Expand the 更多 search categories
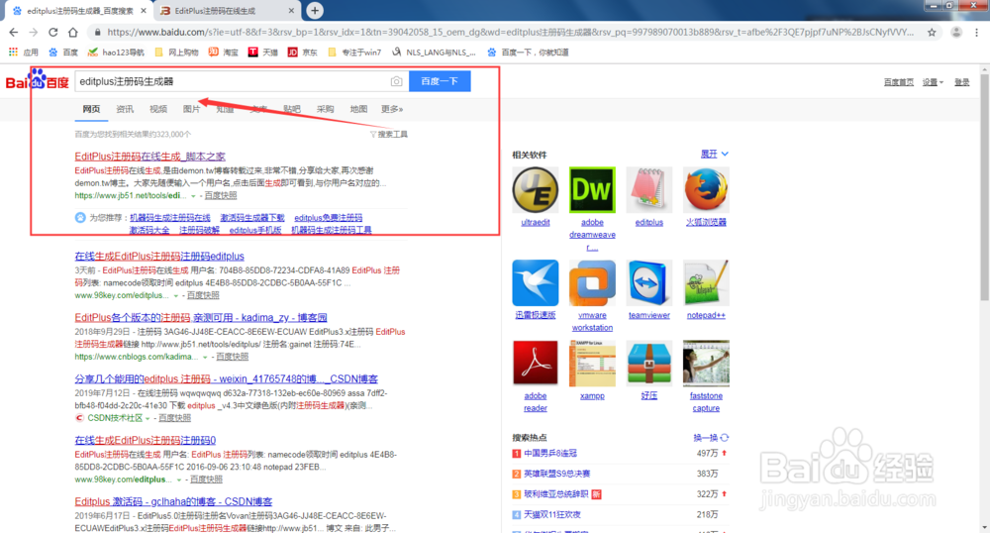 point(391,109)
